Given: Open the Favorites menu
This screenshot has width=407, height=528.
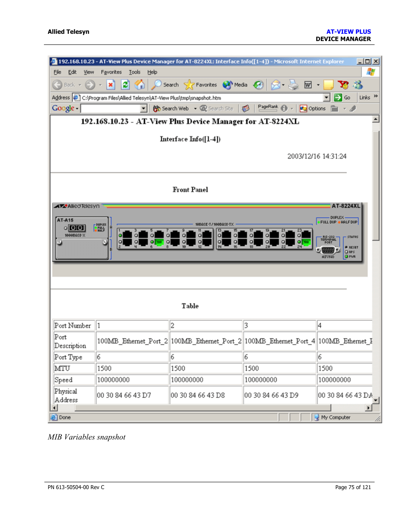Looking at the screenshot, I should pos(111,72).
